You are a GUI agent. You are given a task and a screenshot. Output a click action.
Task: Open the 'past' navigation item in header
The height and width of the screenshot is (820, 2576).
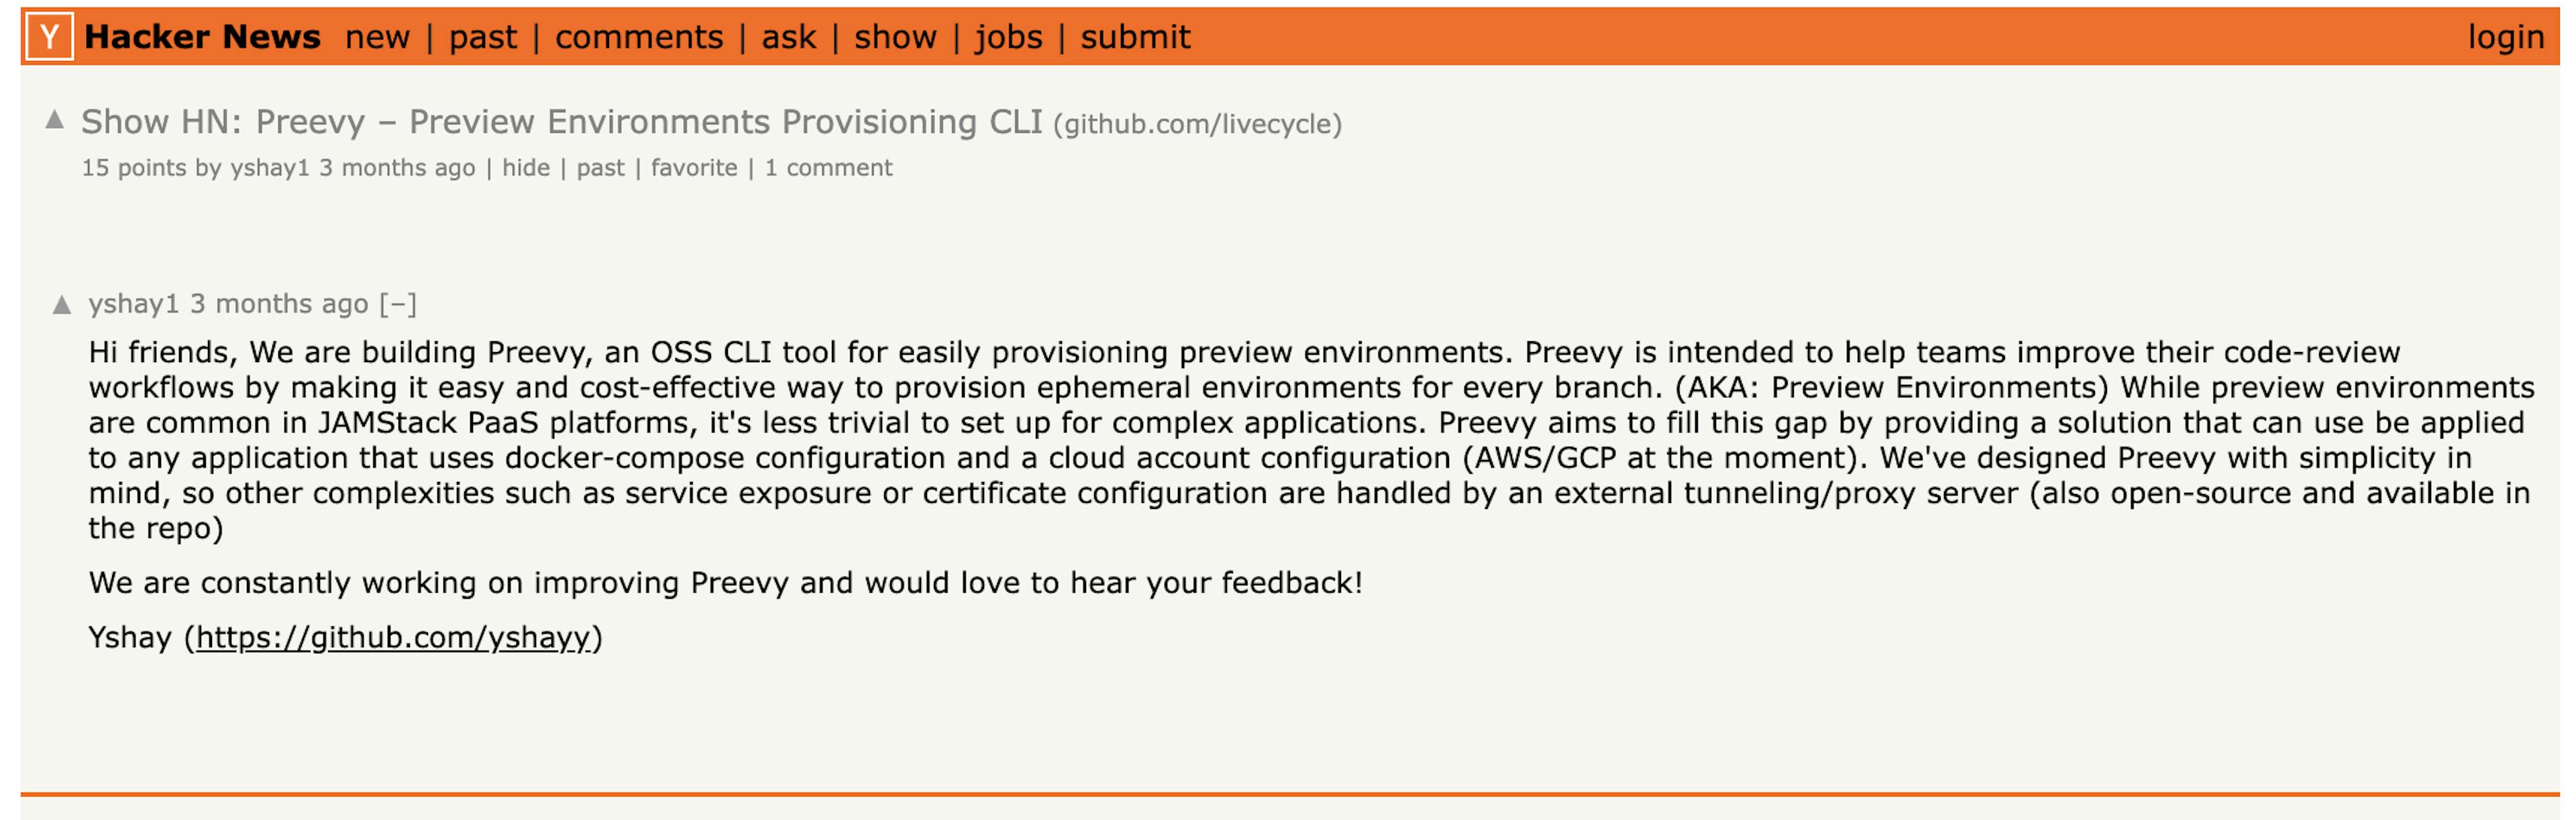(482, 38)
